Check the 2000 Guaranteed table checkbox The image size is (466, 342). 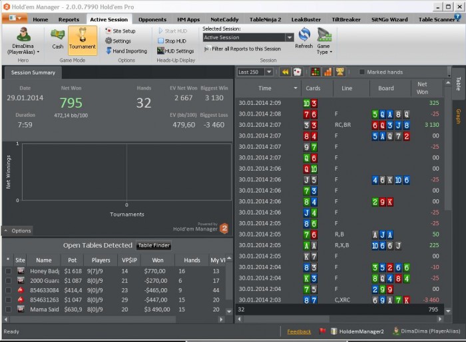pos(8,280)
